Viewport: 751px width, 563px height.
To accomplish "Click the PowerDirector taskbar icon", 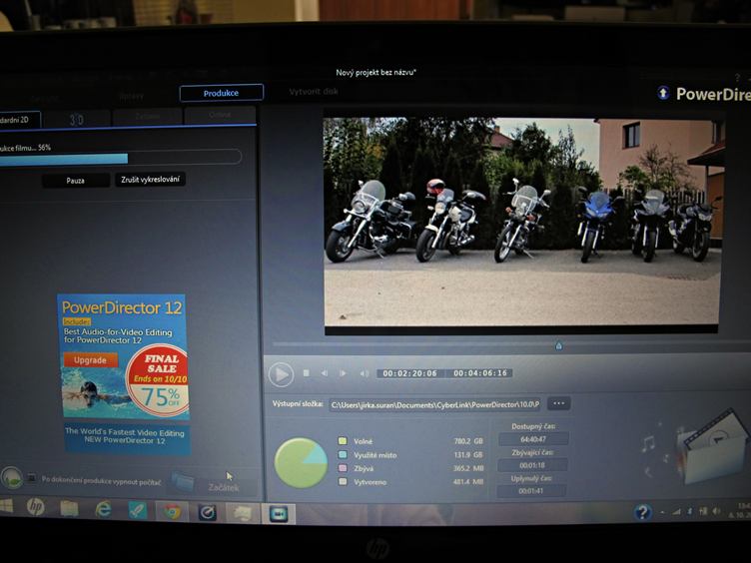I will [x=279, y=514].
